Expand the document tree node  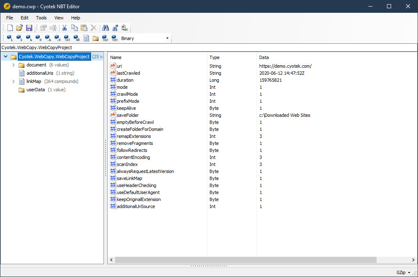14,65
